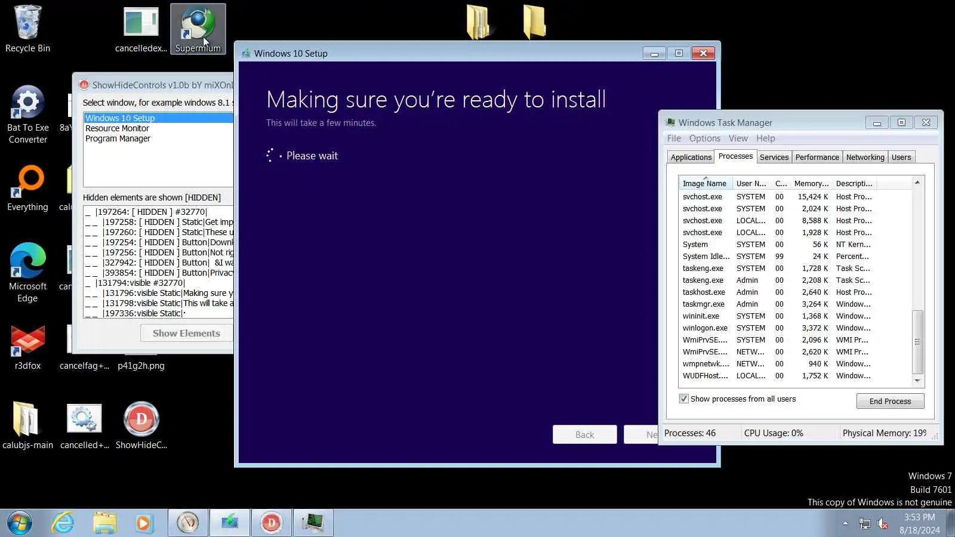Launch the Supermium browser shortcut

[x=198, y=29]
